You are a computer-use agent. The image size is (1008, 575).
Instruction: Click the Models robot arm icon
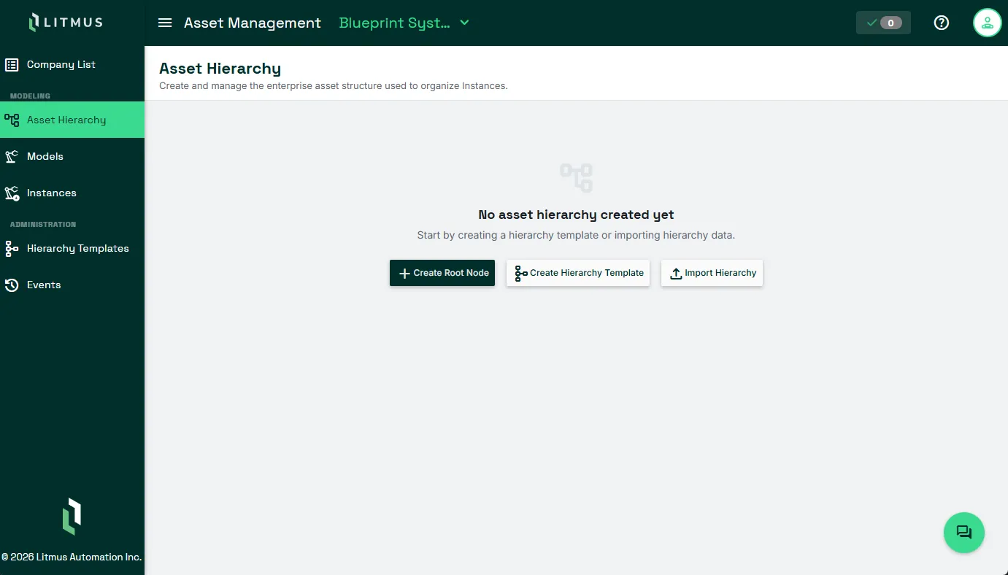[x=12, y=156]
